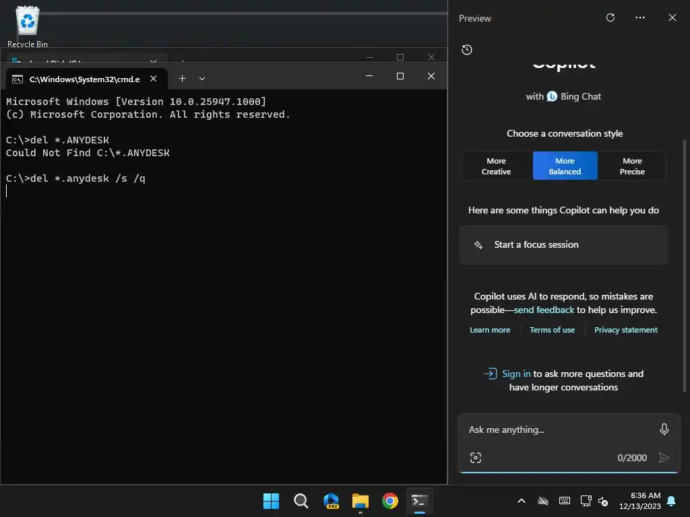Screen dimensions: 690x517
Task: Close the Copilot preview sidebar
Action: [x=672, y=18]
